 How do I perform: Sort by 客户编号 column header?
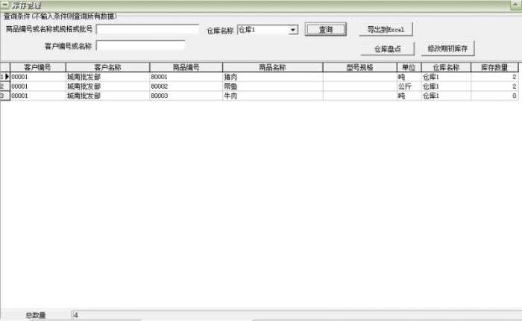coord(38,67)
